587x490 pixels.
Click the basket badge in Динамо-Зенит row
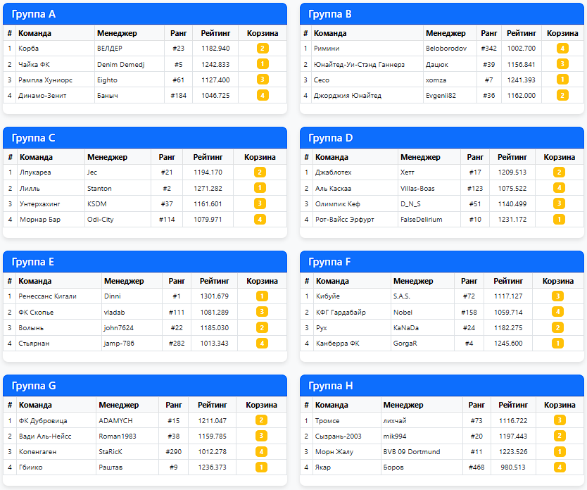(263, 95)
